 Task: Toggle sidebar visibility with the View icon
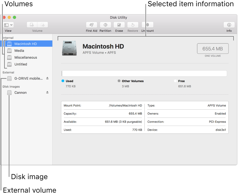(x=6, y=25)
